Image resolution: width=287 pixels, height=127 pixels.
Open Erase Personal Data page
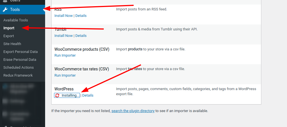[x=20, y=59]
